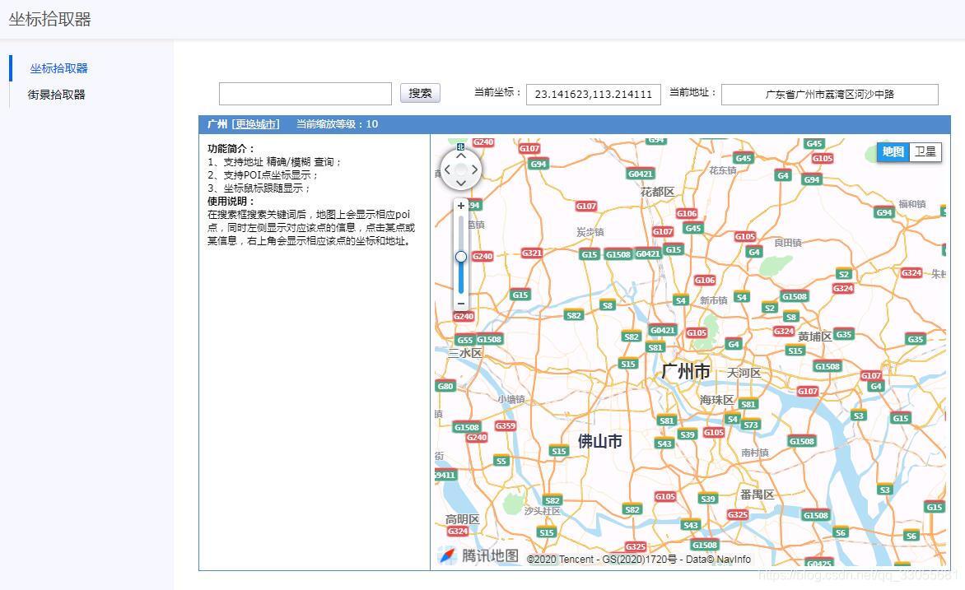Click the G55 highway badge on the map
The image size is (965, 590).
pos(464,340)
